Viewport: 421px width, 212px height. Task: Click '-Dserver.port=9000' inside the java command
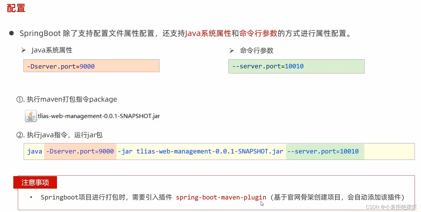80,151
